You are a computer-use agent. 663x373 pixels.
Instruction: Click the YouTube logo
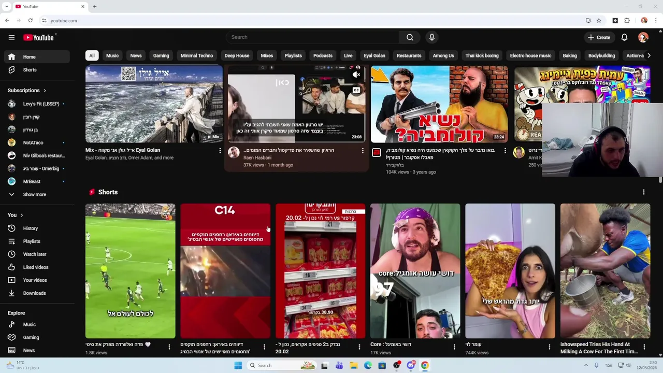[39, 37]
